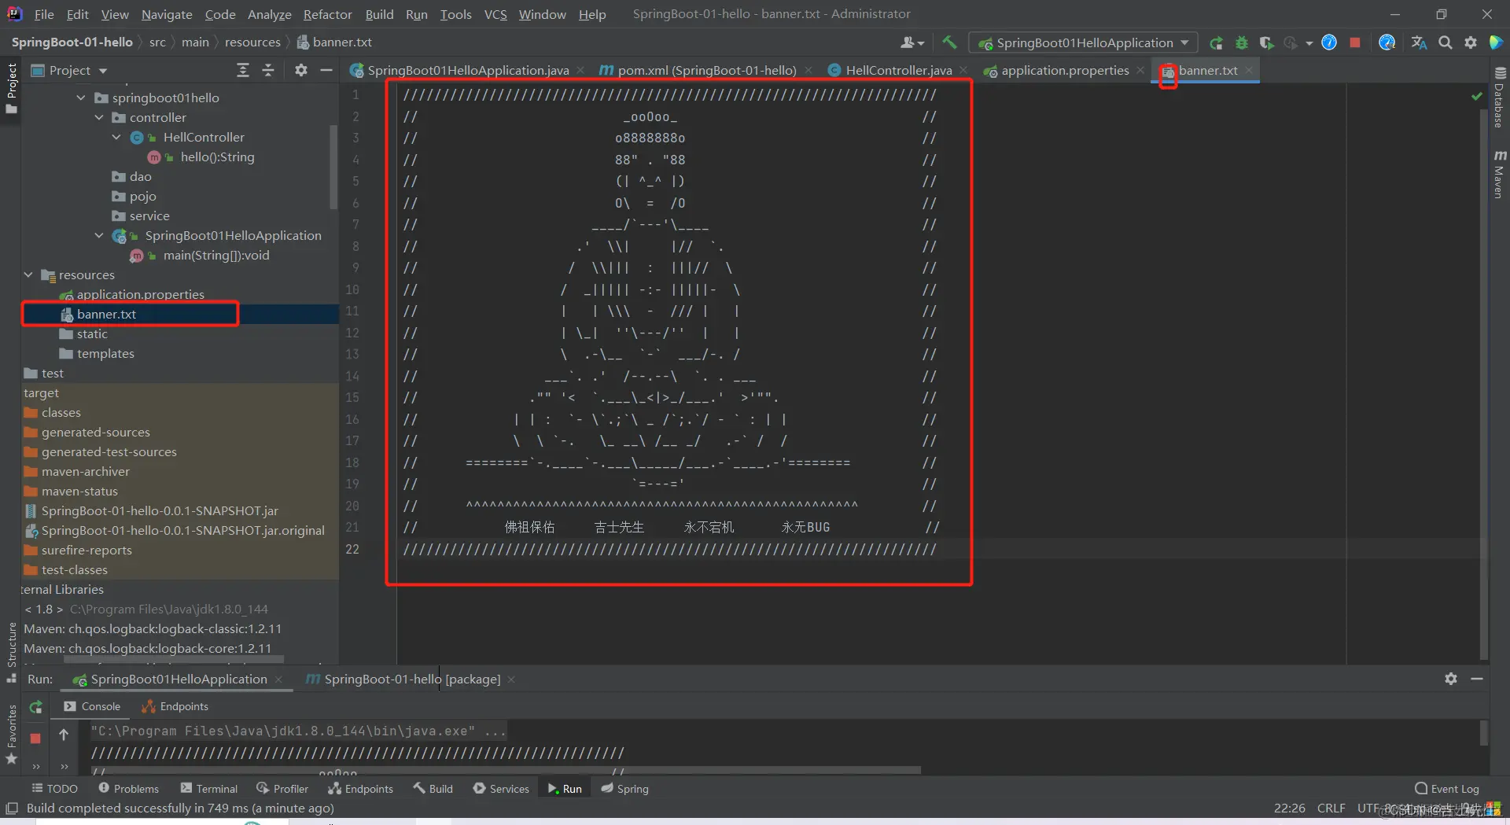Viewport: 1510px width, 825px height.
Task: Open the Problems tool window
Action: pyautogui.click(x=128, y=789)
